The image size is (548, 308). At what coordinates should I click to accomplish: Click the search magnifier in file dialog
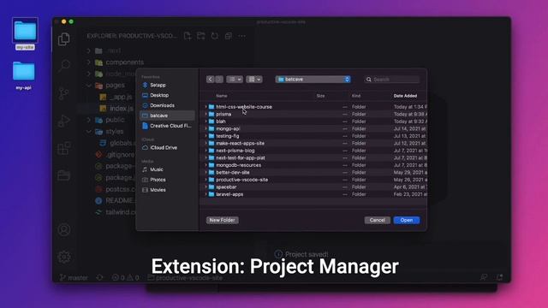[x=369, y=80]
